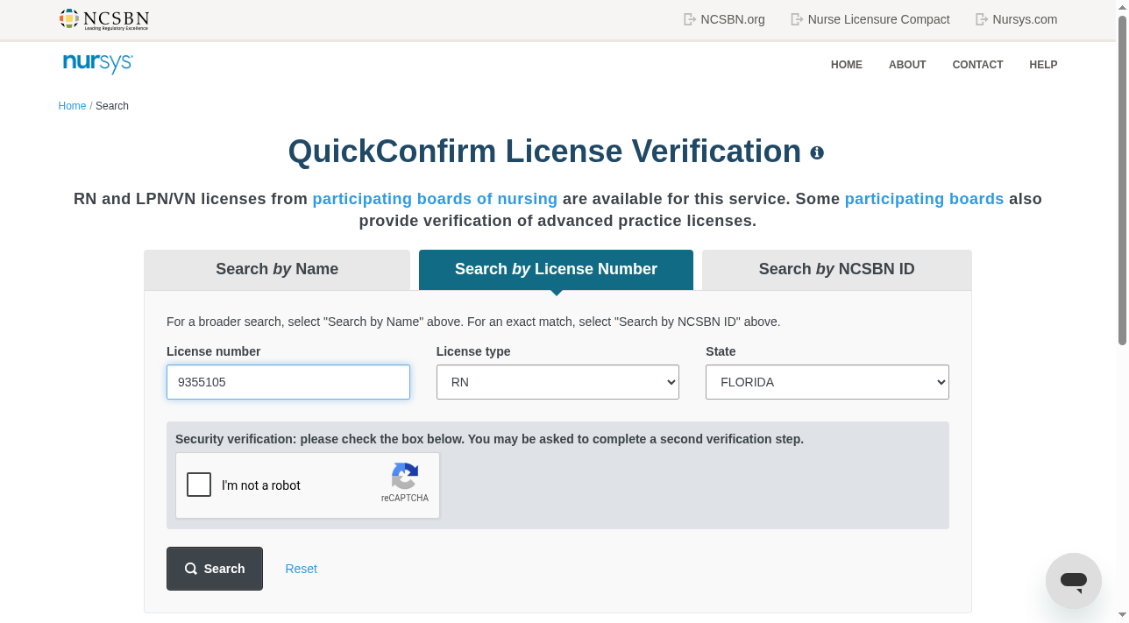Click external-link icon next to Nurse Licensure Compact
This screenshot has width=1129, height=623.
pos(797,19)
